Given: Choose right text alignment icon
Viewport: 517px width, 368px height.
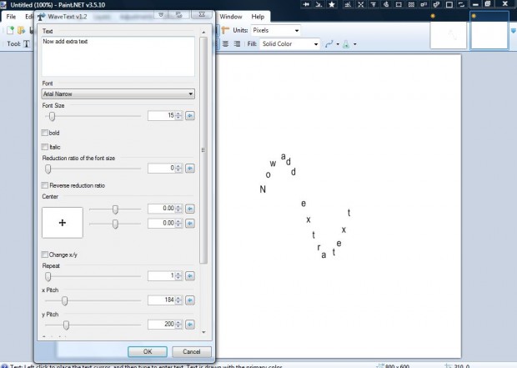Looking at the screenshot, I should click(x=237, y=43).
